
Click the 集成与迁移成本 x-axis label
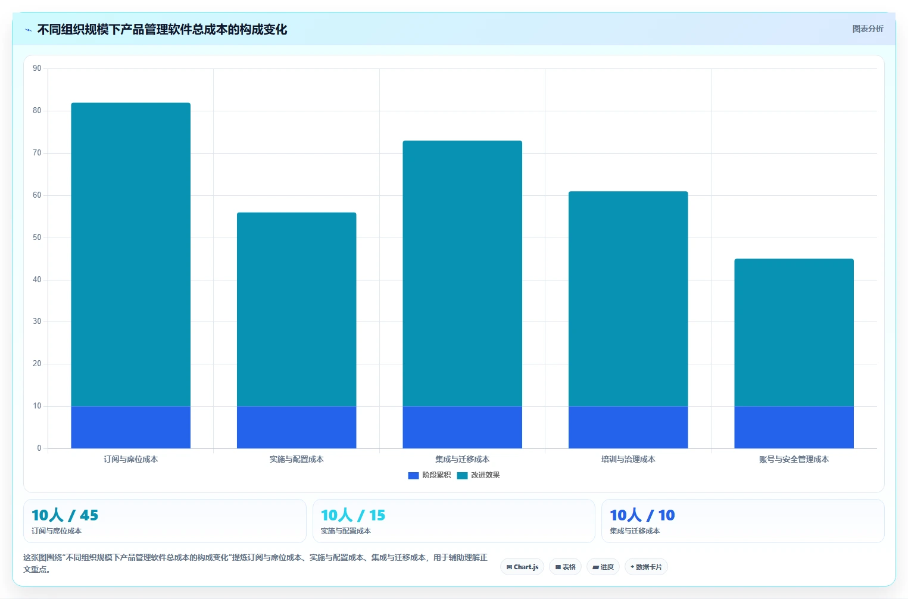[463, 459]
